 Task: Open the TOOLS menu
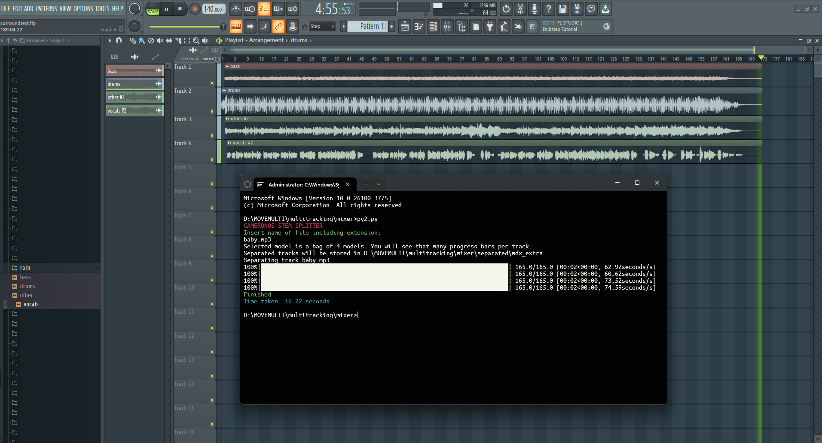coord(102,9)
